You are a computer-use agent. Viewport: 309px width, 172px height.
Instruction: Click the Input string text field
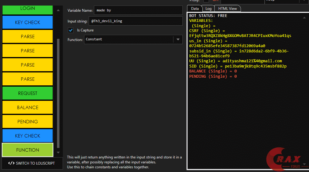136,21
